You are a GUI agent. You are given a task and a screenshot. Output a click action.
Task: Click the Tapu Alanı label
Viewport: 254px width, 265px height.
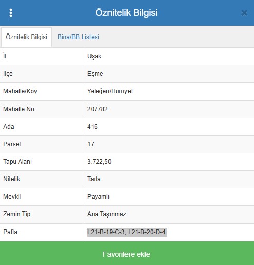pyautogui.click(x=17, y=162)
